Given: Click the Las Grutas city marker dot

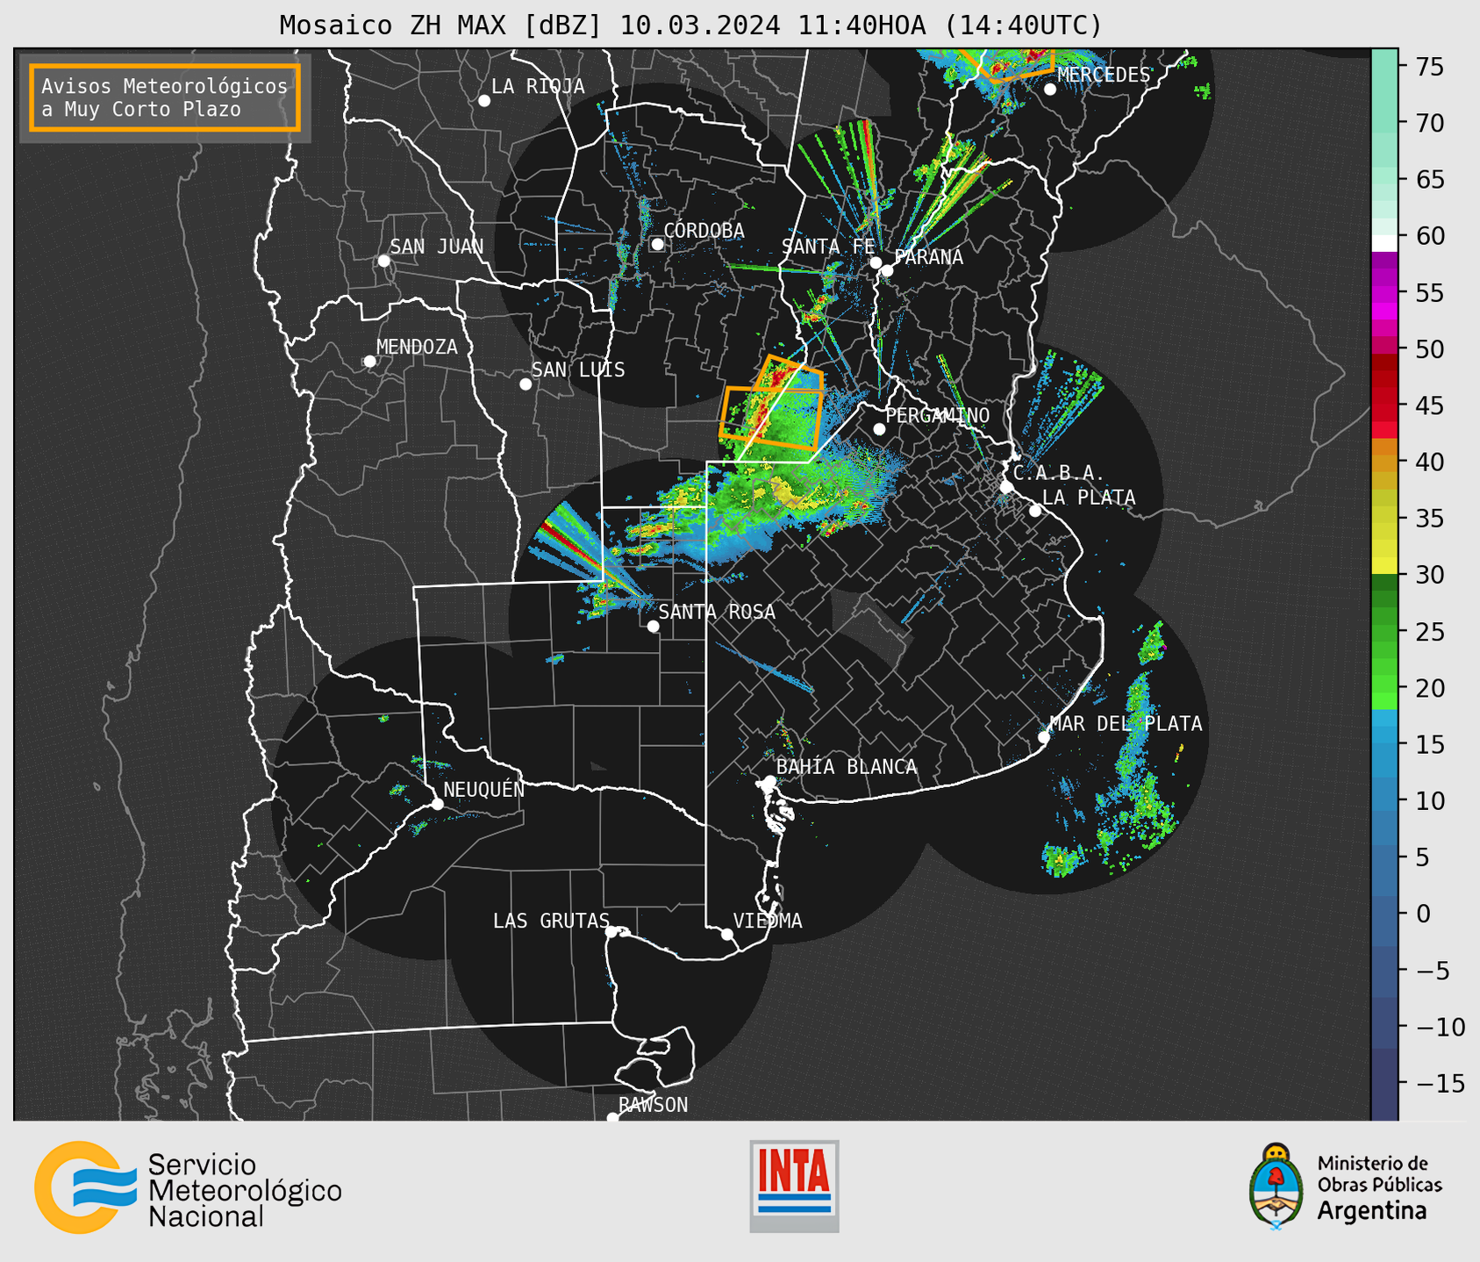Looking at the screenshot, I should click(x=611, y=932).
